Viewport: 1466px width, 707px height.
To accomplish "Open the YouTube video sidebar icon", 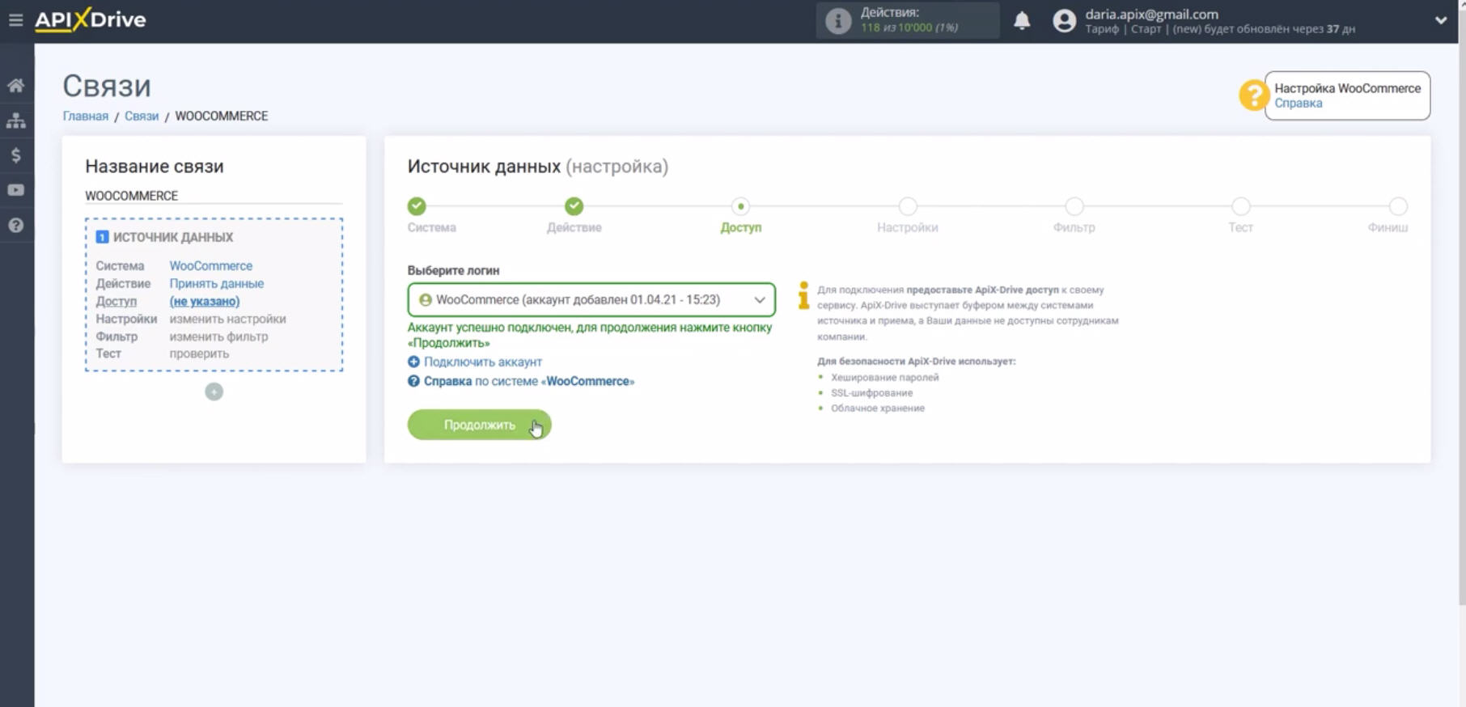I will [x=16, y=190].
